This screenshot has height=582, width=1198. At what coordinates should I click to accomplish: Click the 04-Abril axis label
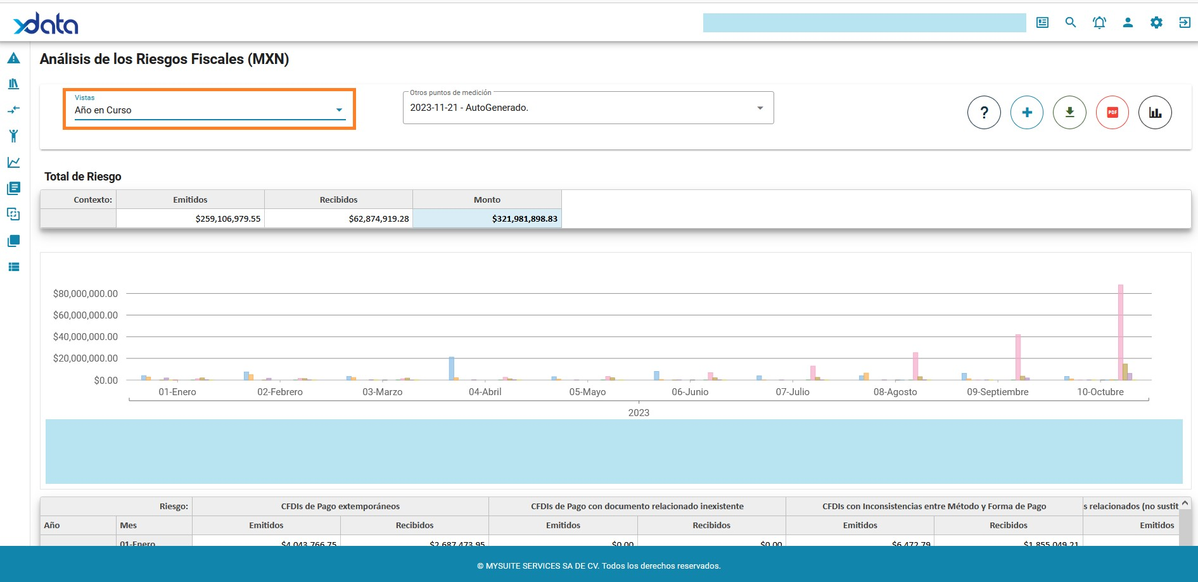(x=485, y=392)
